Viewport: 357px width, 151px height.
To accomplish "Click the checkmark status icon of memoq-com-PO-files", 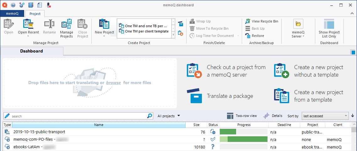I will (213, 139).
